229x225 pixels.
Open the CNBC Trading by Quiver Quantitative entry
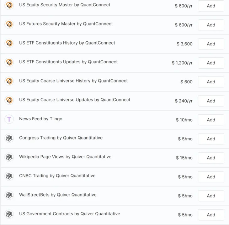pos(57,176)
